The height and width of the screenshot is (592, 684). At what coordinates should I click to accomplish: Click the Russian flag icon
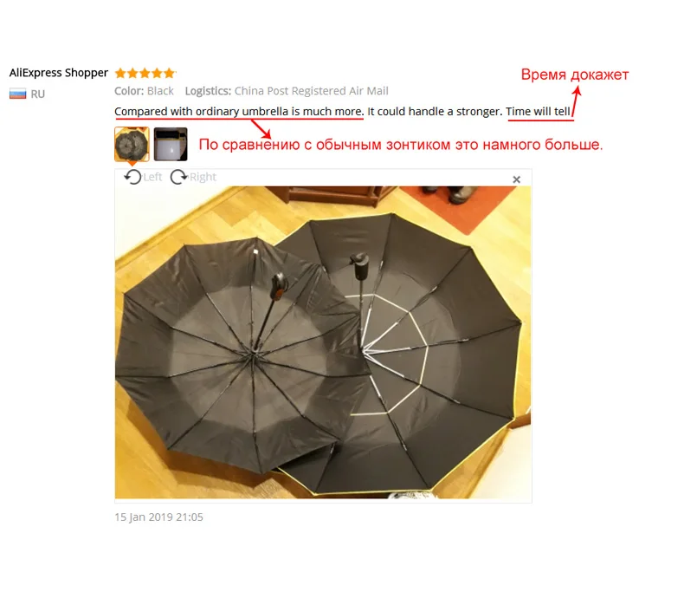click(18, 94)
